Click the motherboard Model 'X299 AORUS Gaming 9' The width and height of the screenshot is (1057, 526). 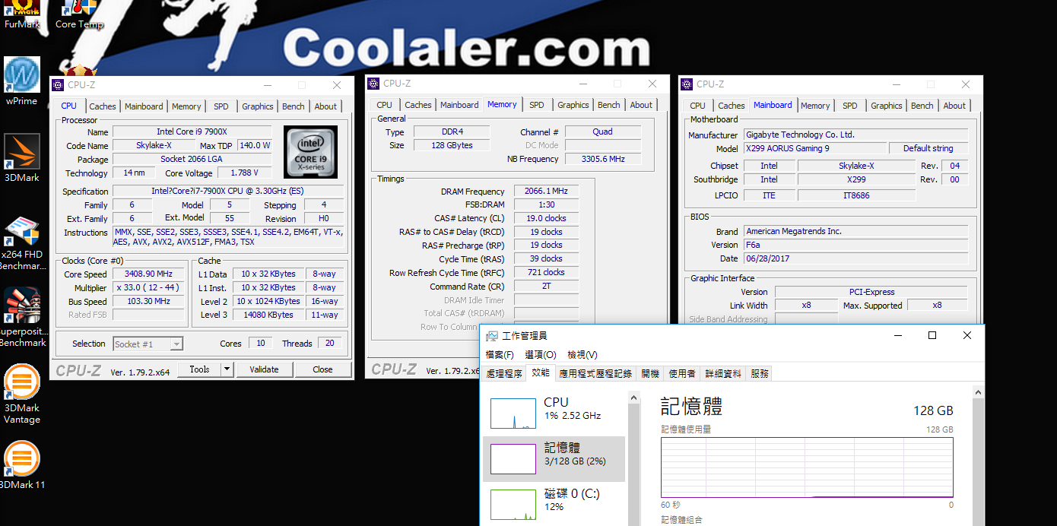(814, 148)
